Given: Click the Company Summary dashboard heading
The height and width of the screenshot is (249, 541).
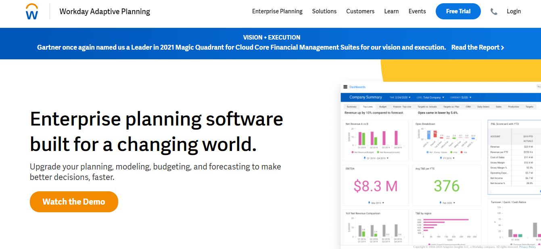Looking at the screenshot, I should pyautogui.click(x=366, y=97).
